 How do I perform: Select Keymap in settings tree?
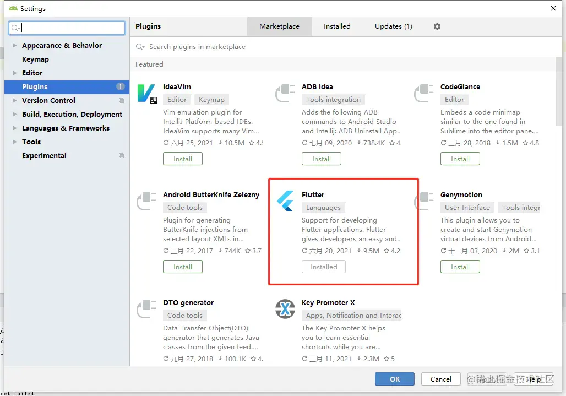(67, 59)
